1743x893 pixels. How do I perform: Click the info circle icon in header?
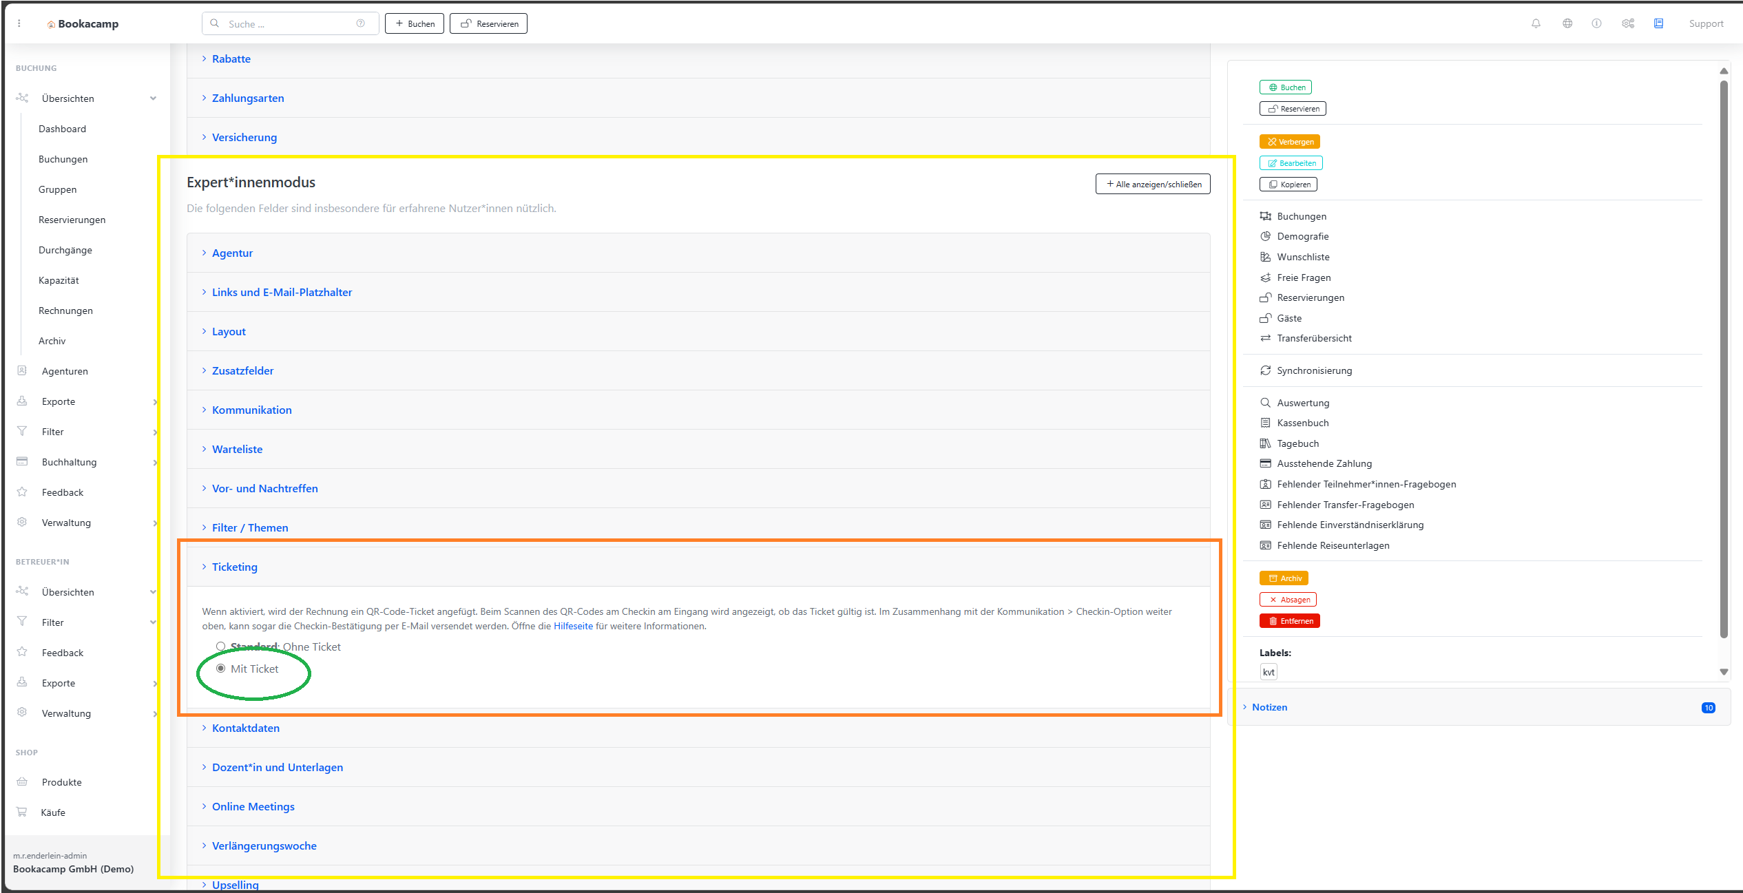pos(1596,23)
